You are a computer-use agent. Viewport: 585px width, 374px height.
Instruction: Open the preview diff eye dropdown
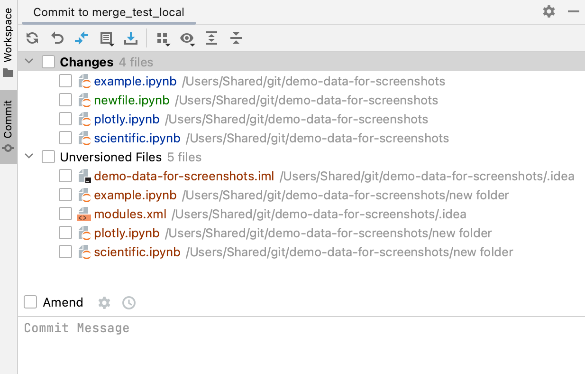point(187,38)
